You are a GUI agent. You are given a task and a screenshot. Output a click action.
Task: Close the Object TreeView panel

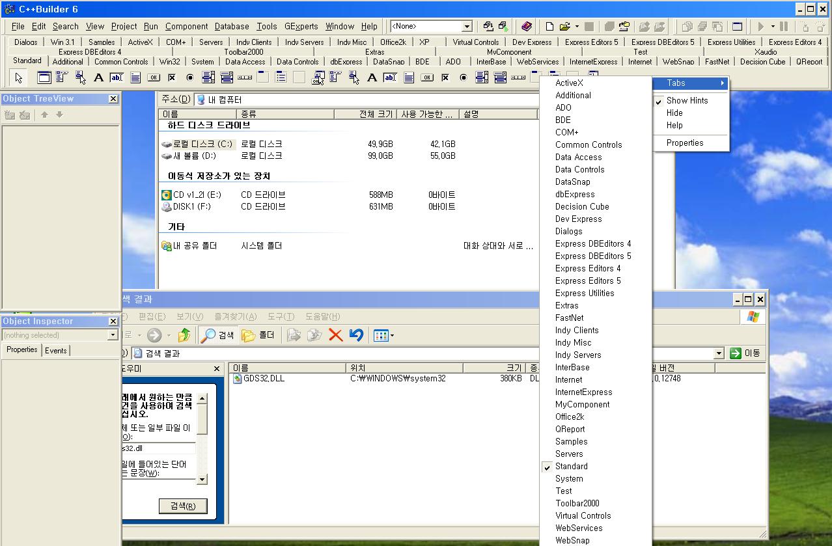click(113, 99)
